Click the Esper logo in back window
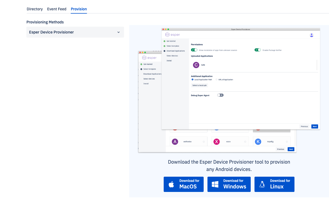 tap(149, 58)
